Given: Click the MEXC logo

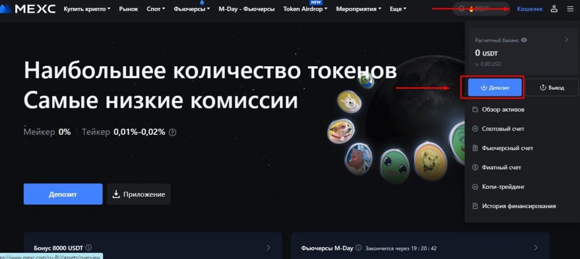Looking at the screenshot, I should click(x=28, y=9).
